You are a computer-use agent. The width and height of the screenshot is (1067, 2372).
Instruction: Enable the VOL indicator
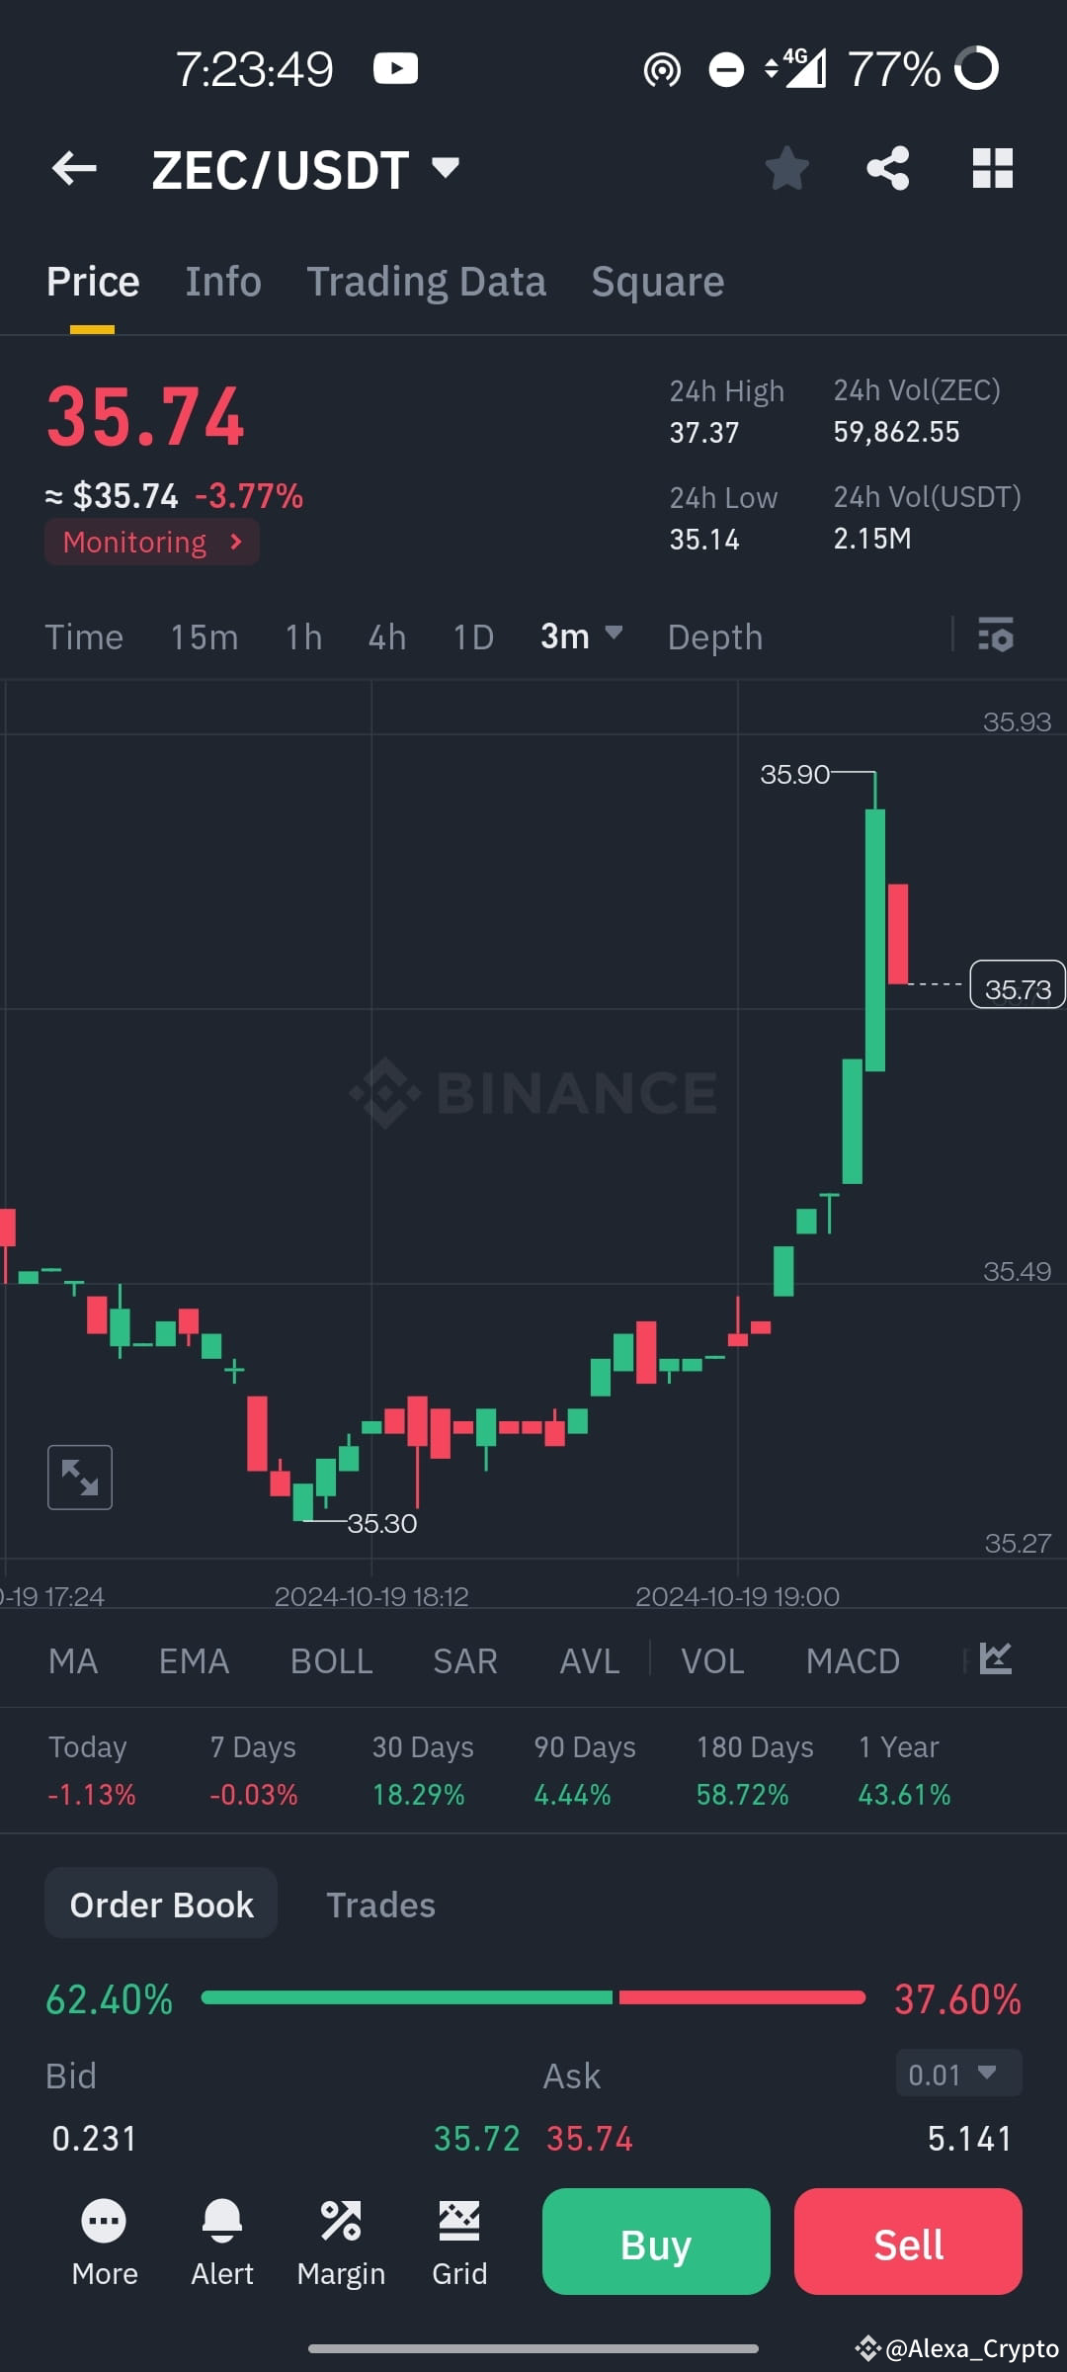pyautogui.click(x=712, y=1660)
